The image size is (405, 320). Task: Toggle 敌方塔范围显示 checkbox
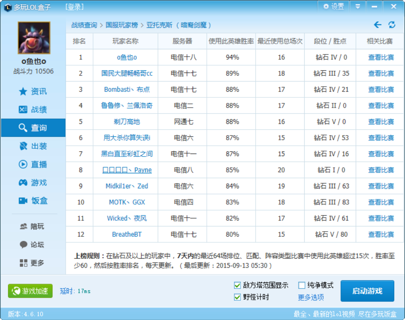237,285
